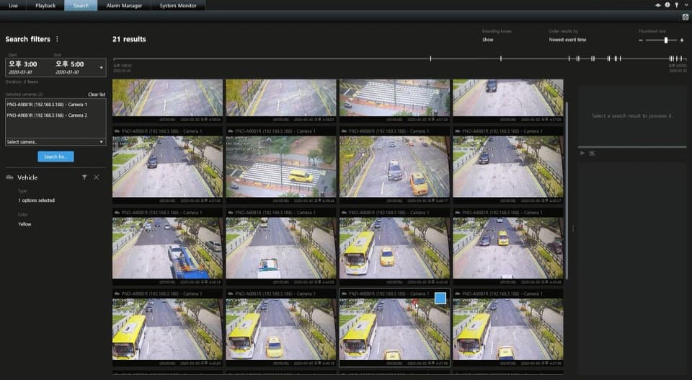Remove the Vehicle filter with its X

click(x=96, y=177)
